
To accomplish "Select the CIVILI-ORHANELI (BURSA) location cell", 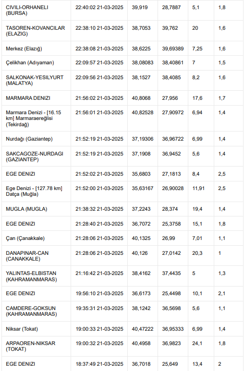I will click(36, 10).
